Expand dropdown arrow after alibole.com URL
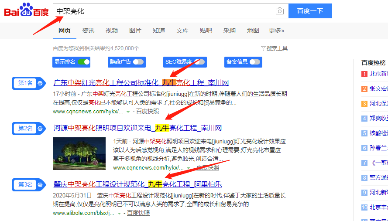Image resolution: width=388 pixels, height=221 pixels. [x=119, y=213]
